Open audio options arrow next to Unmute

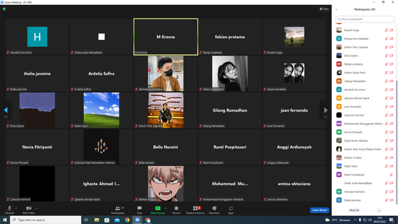pyautogui.click(x=16, y=208)
